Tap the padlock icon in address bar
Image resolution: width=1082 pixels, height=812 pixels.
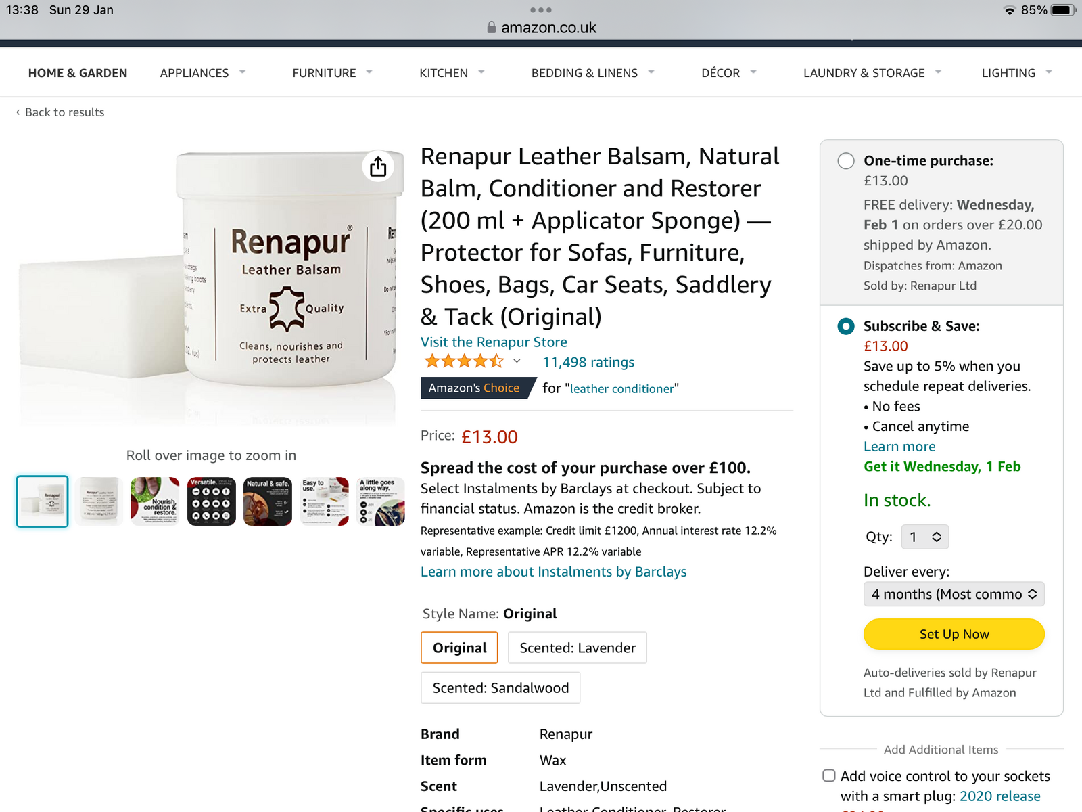click(x=492, y=28)
